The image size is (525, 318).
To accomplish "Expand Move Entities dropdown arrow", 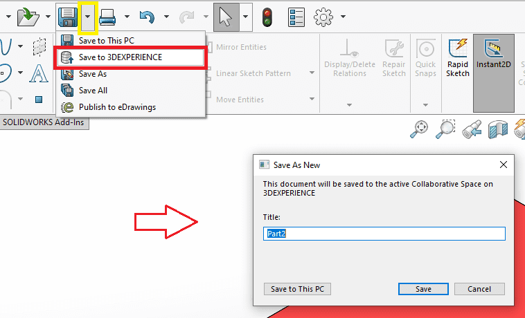I will [x=312, y=99].
